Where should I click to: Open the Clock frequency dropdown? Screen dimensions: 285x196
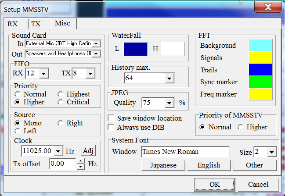(58, 151)
